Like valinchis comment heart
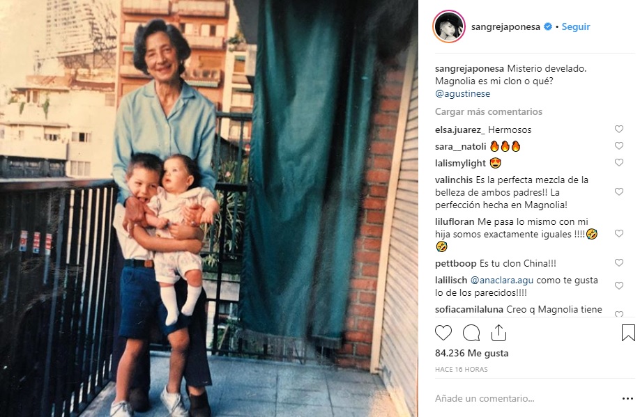The image size is (640, 417). pos(619,192)
